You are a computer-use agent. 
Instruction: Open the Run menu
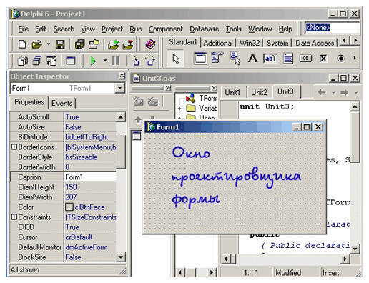tap(136, 29)
